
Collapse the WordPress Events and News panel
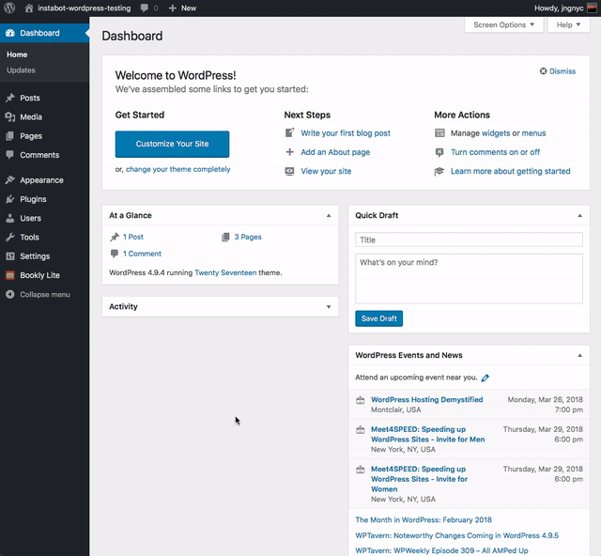click(580, 355)
